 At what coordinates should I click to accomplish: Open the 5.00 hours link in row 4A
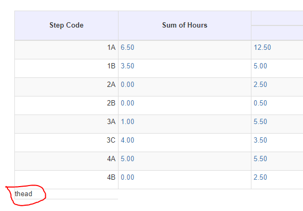pyautogui.click(x=128, y=159)
